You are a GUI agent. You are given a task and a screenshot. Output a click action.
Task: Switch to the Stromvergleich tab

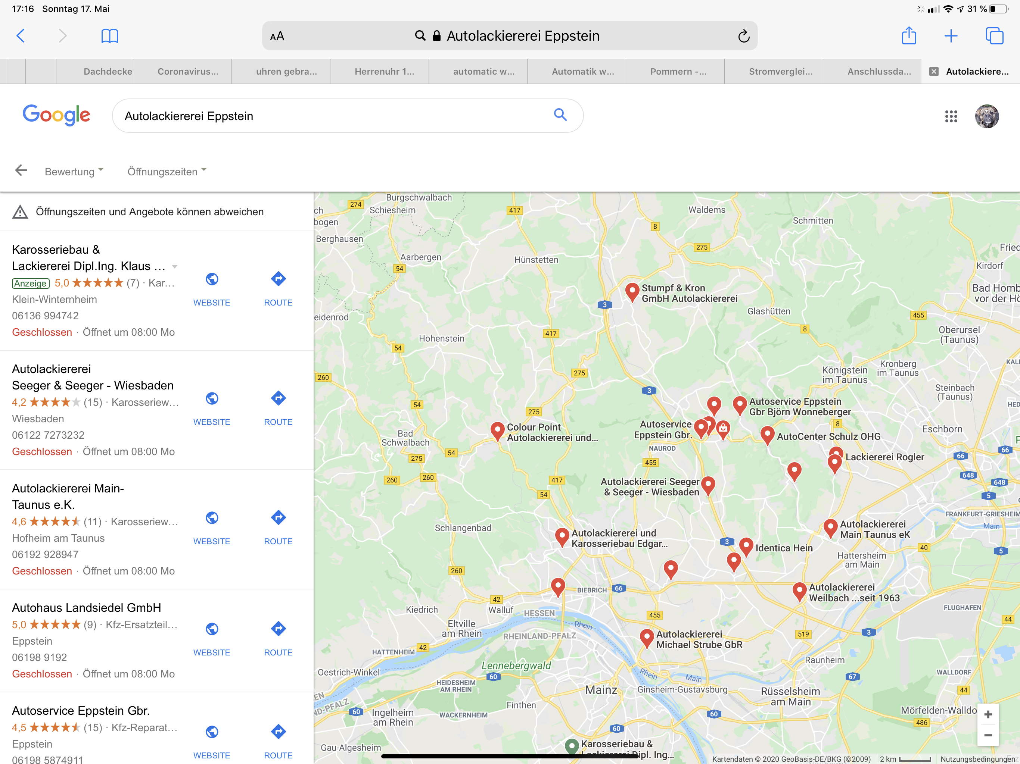(x=780, y=71)
